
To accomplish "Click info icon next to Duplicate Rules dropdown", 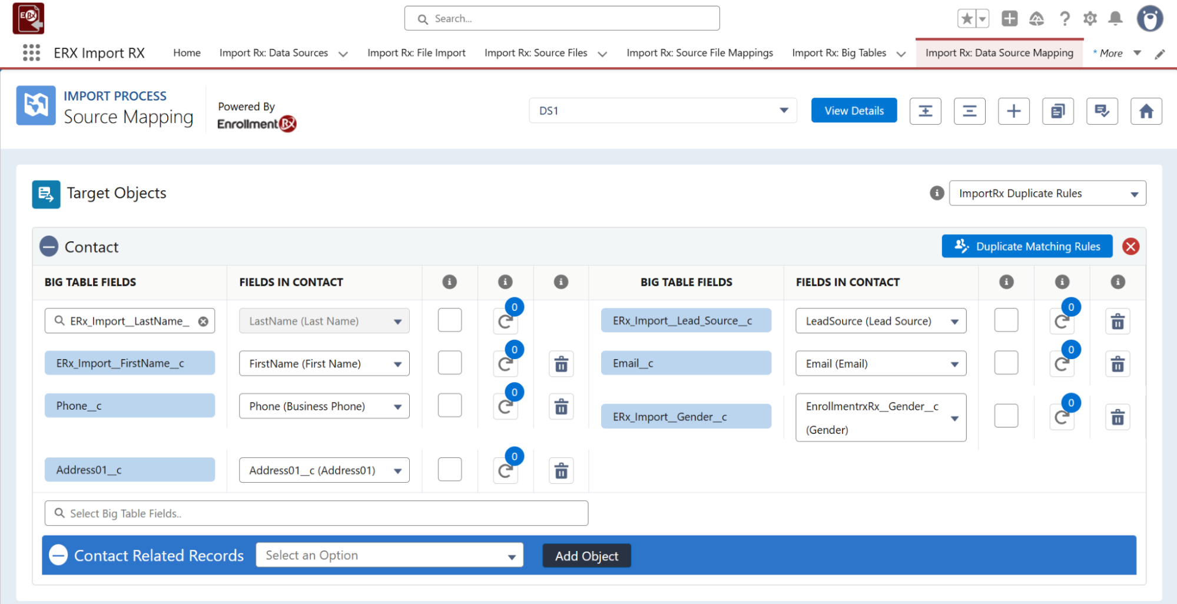I will point(936,193).
